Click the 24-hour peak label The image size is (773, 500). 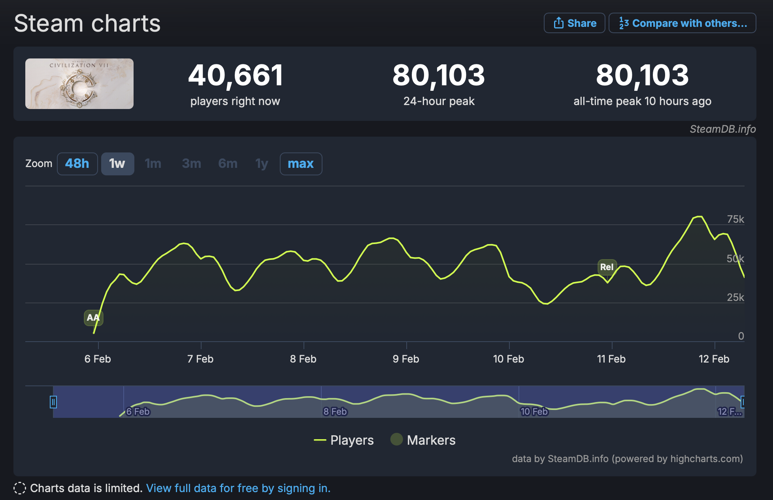[x=439, y=101]
